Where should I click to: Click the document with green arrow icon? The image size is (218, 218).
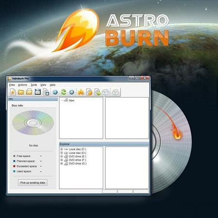tap(97, 92)
